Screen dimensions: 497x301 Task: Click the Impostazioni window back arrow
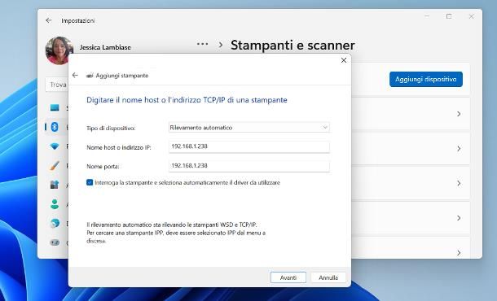coord(49,20)
